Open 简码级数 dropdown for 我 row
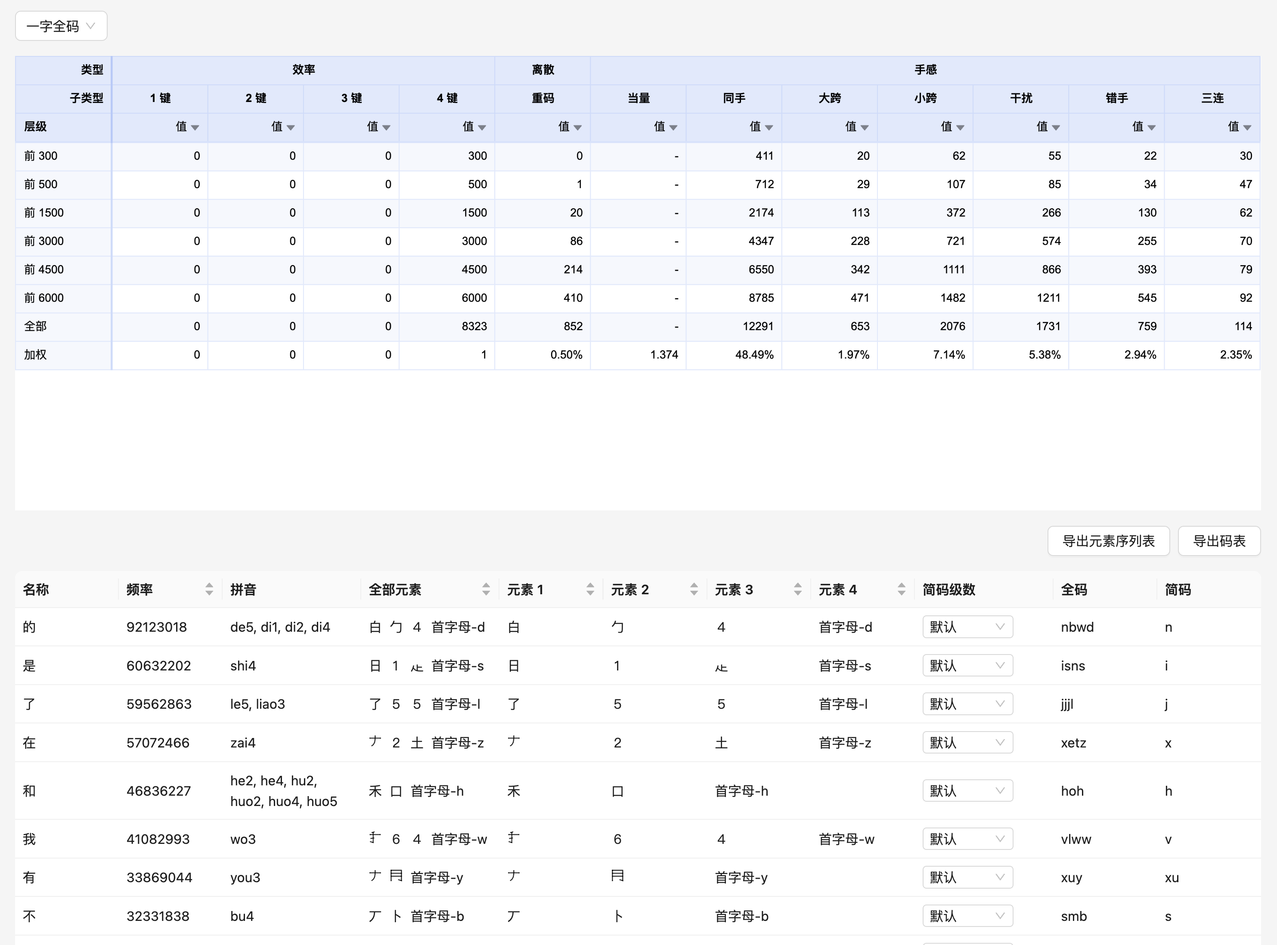The height and width of the screenshot is (945, 1277). click(x=967, y=839)
